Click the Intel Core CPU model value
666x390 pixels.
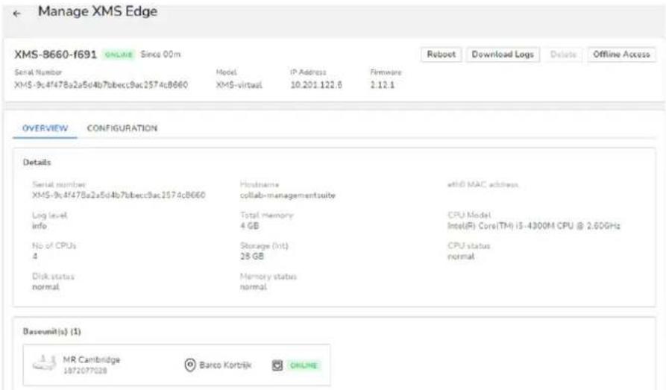coord(533,226)
